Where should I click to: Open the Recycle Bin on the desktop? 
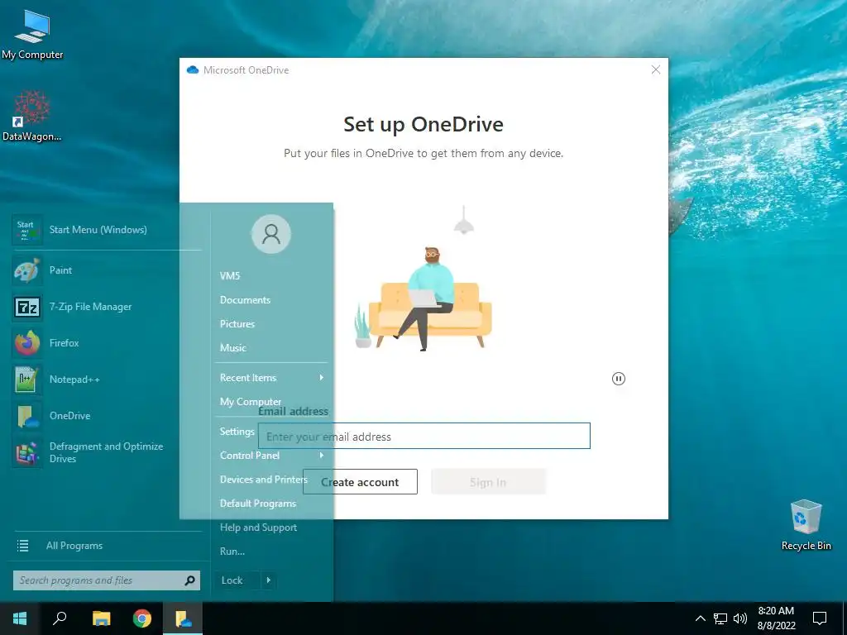806,524
